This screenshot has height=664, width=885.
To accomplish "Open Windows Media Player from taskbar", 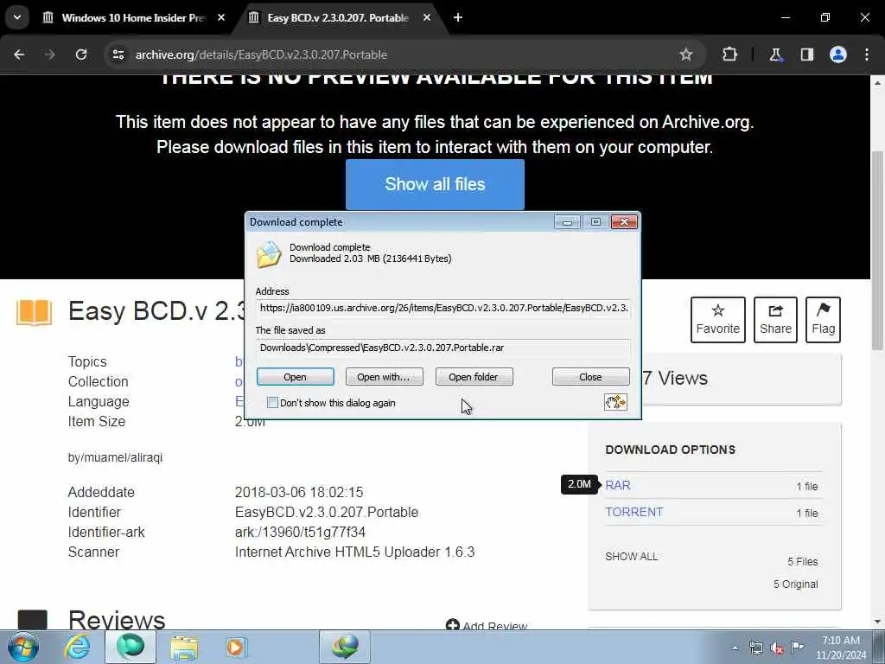I will 235,647.
